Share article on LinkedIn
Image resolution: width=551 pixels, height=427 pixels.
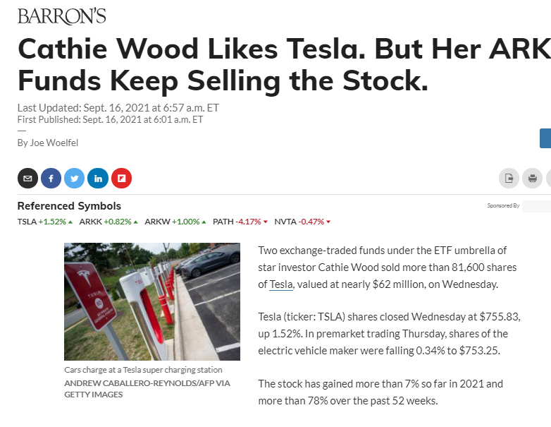click(98, 179)
